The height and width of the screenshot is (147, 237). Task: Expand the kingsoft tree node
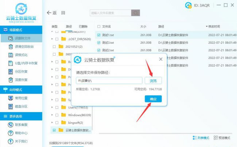click(52, 122)
